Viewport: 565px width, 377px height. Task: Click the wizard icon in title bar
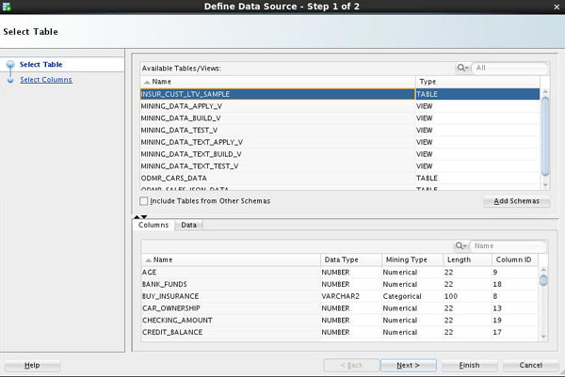[x=7, y=7]
